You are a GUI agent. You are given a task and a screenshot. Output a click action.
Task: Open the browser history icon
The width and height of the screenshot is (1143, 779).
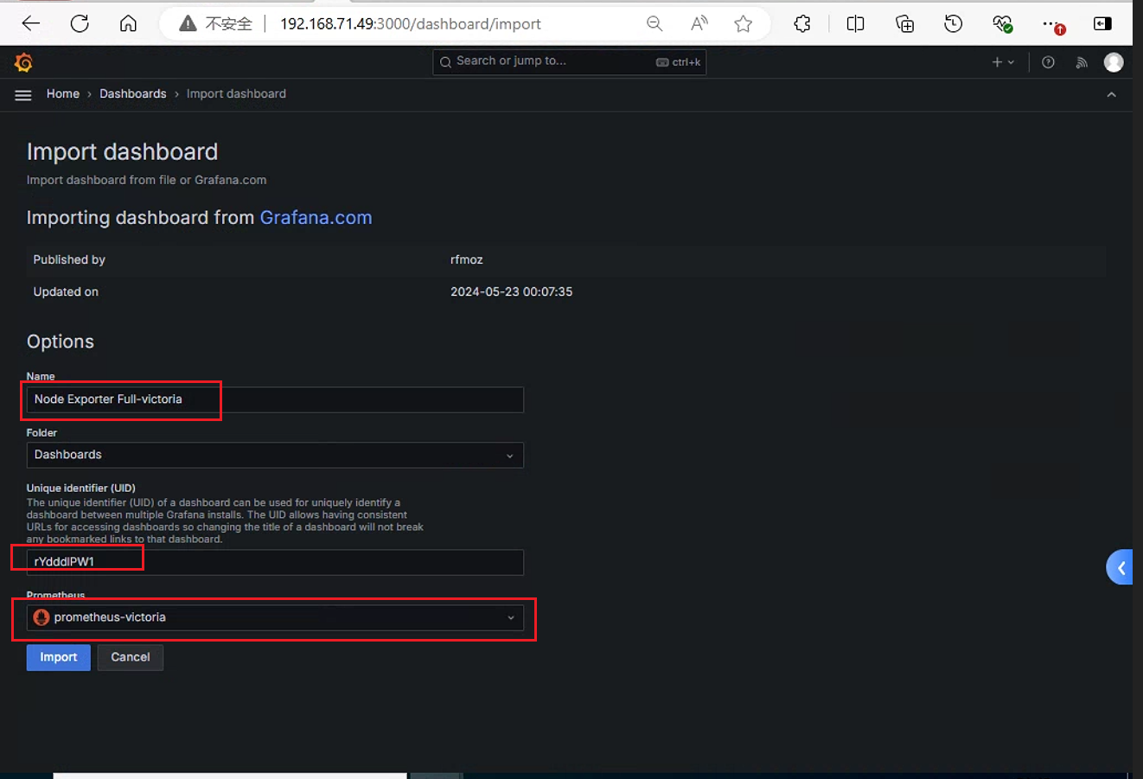pos(953,24)
